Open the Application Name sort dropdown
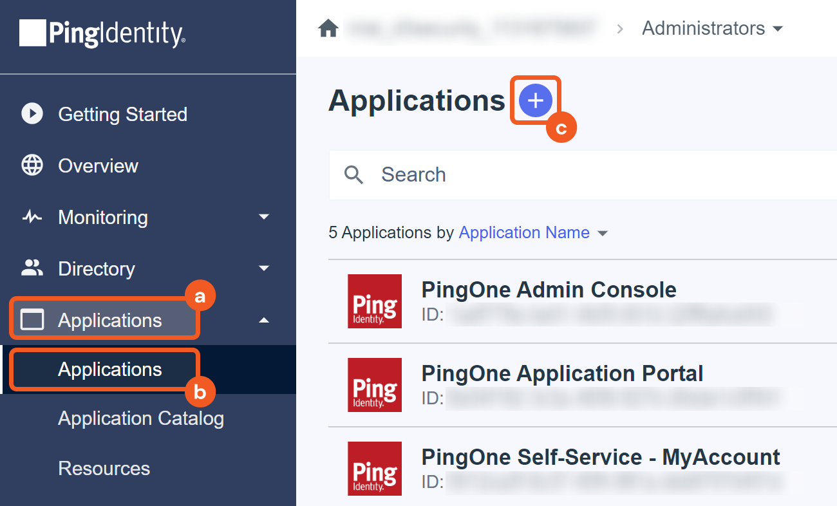Viewport: 837px width, 506px height. click(533, 232)
